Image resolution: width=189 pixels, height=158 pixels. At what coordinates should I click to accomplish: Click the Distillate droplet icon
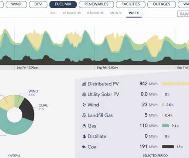(84, 137)
